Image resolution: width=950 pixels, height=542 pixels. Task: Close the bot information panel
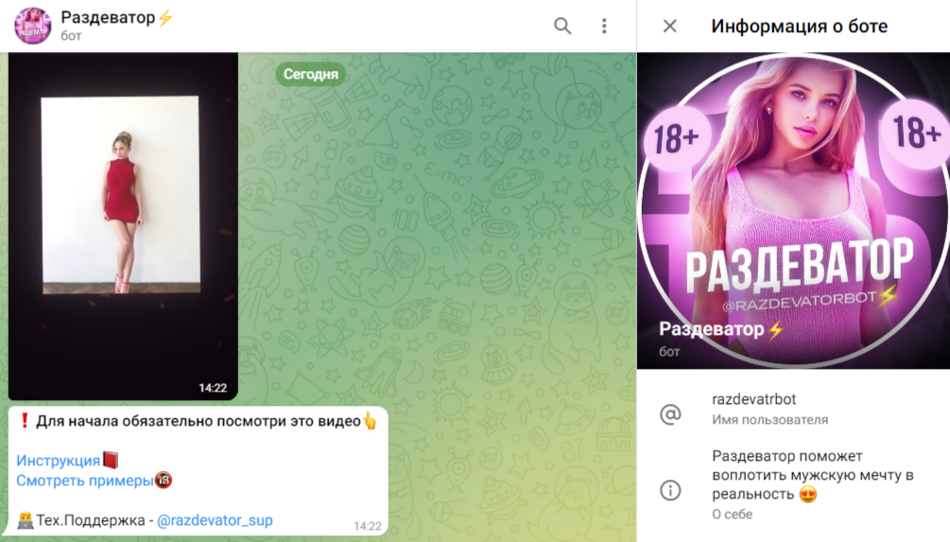669,26
